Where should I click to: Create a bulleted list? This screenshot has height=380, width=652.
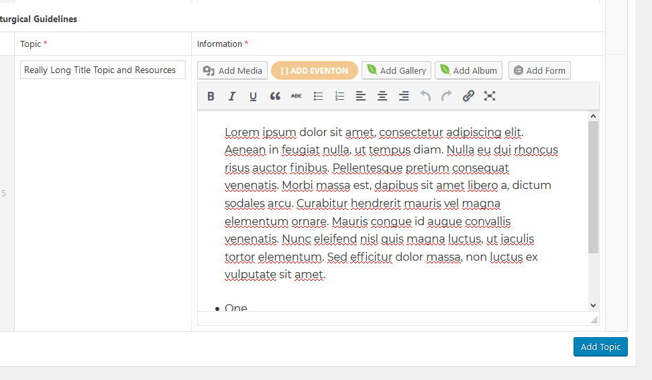tap(318, 96)
